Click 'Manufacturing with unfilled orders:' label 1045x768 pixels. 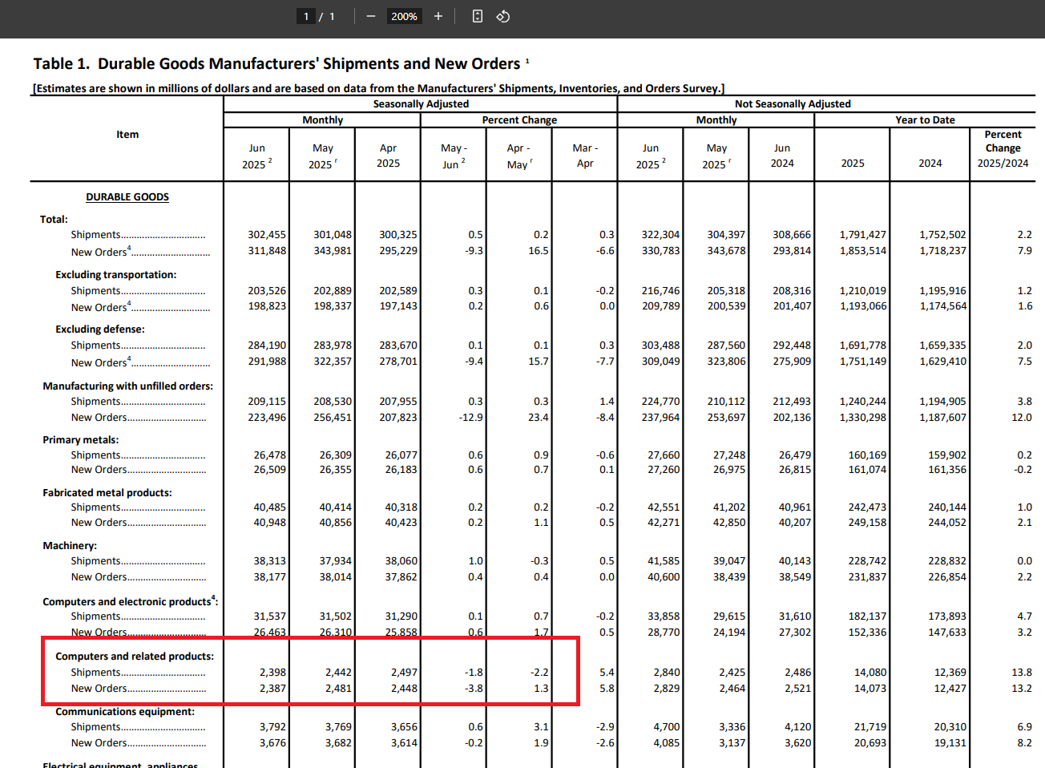click(128, 386)
